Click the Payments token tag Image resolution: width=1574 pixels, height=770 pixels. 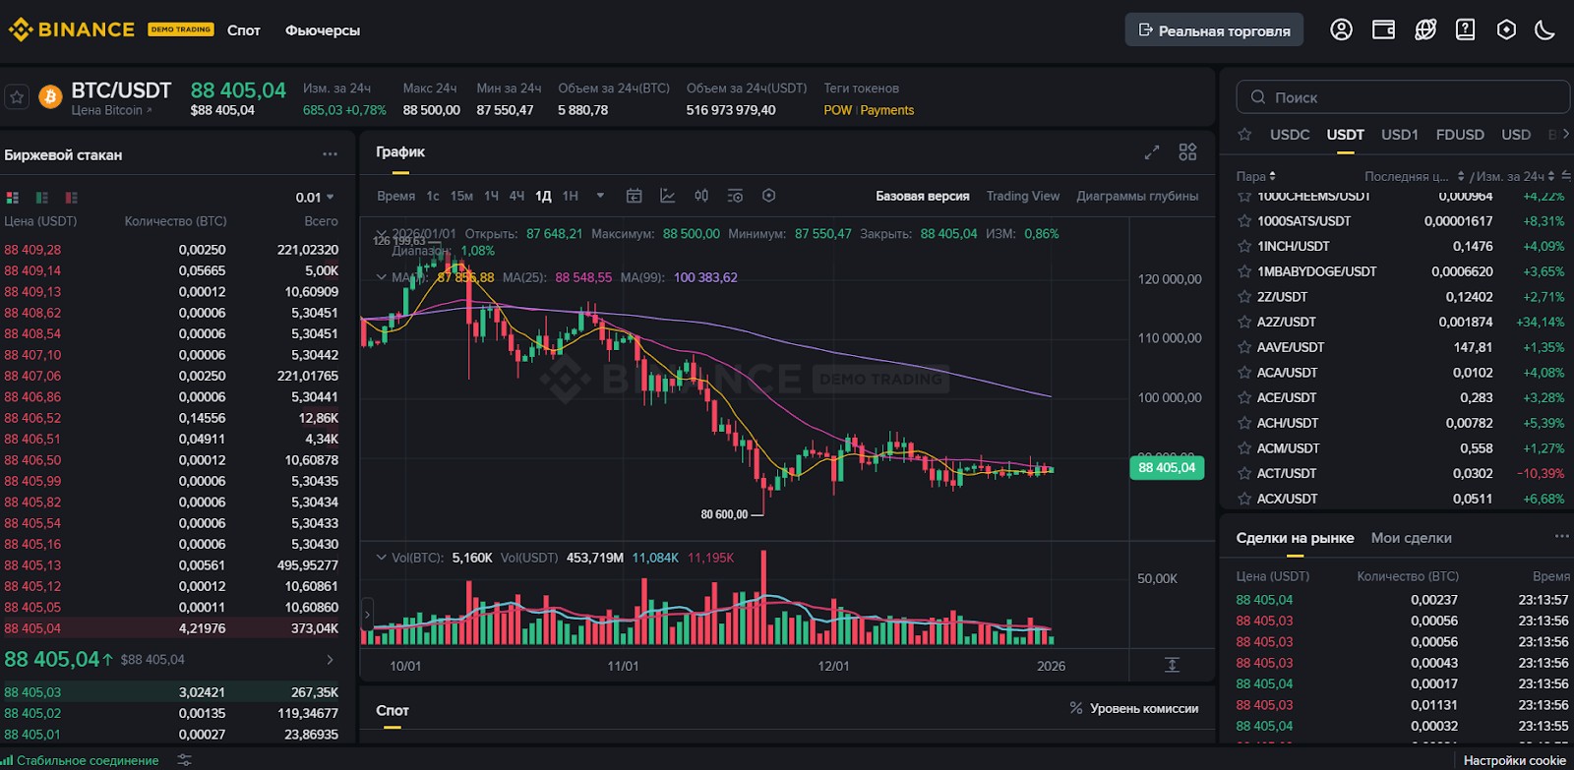[x=887, y=110]
